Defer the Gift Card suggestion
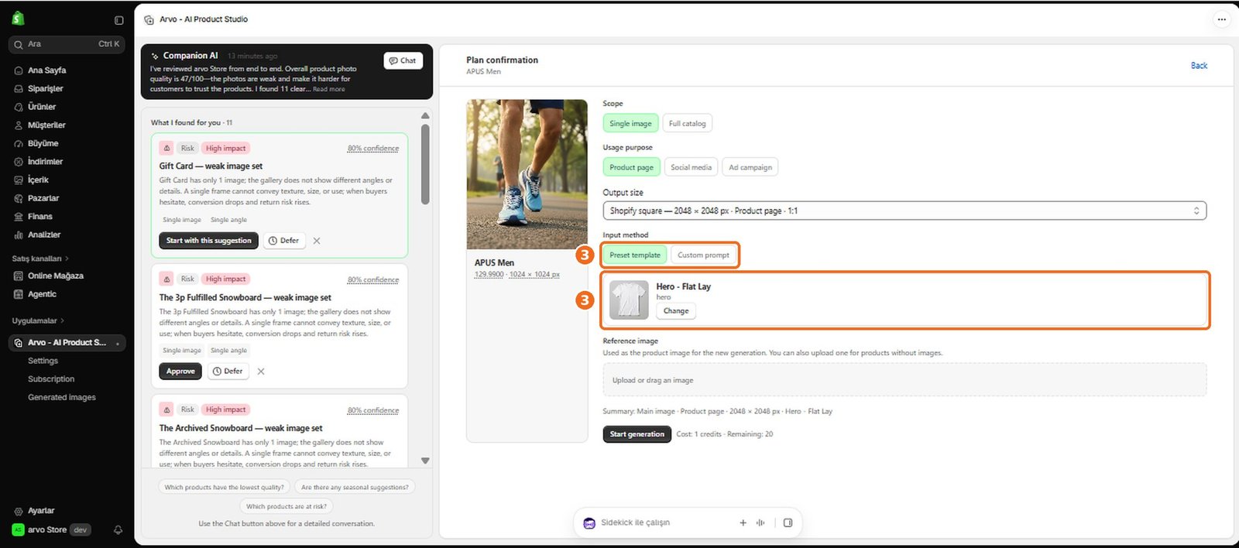Image resolution: width=1239 pixels, height=548 pixels. 283,241
